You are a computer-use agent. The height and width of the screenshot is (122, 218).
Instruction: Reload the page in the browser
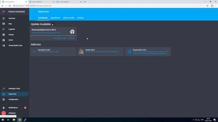click(10, 6)
